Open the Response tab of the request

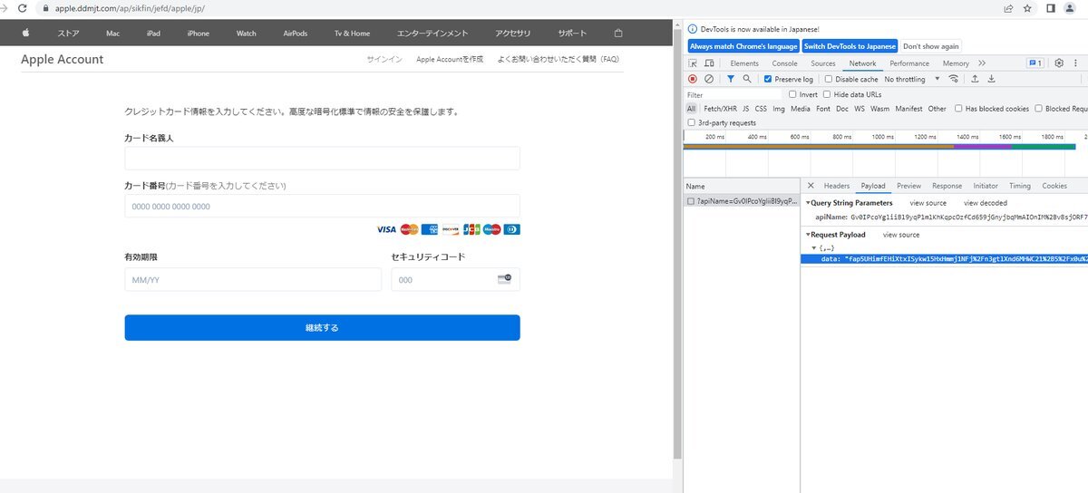tap(947, 186)
